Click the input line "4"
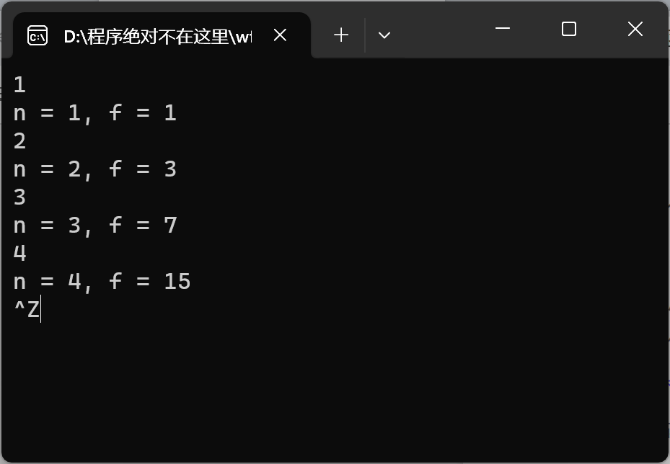This screenshot has width=670, height=464. [19, 253]
